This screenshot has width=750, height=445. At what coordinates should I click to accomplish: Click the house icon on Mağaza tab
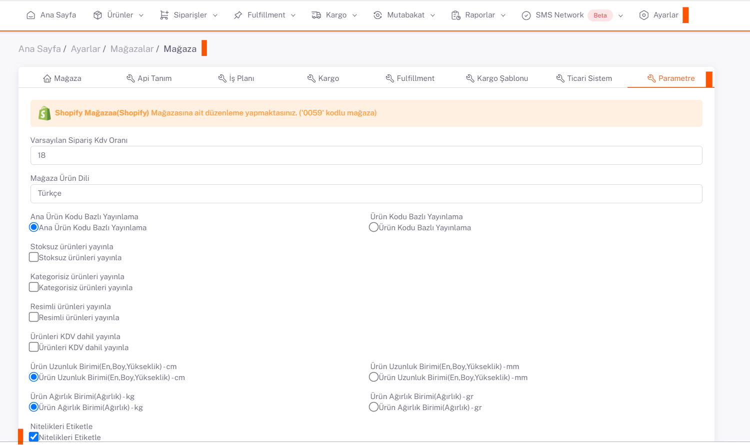[x=47, y=78]
